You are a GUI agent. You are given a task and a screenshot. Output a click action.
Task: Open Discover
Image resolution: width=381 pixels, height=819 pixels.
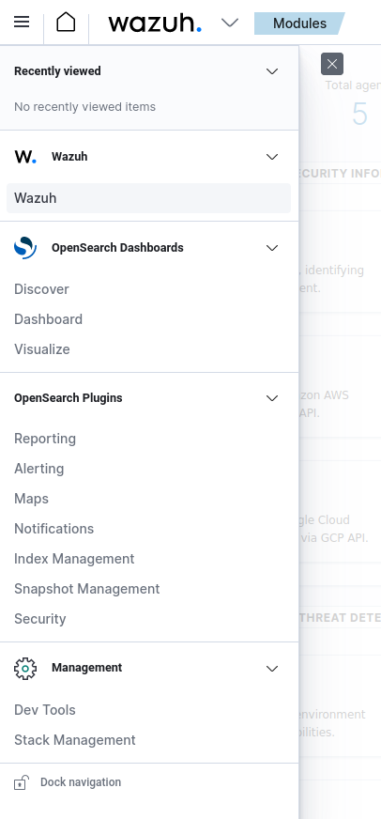pyautogui.click(x=41, y=289)
